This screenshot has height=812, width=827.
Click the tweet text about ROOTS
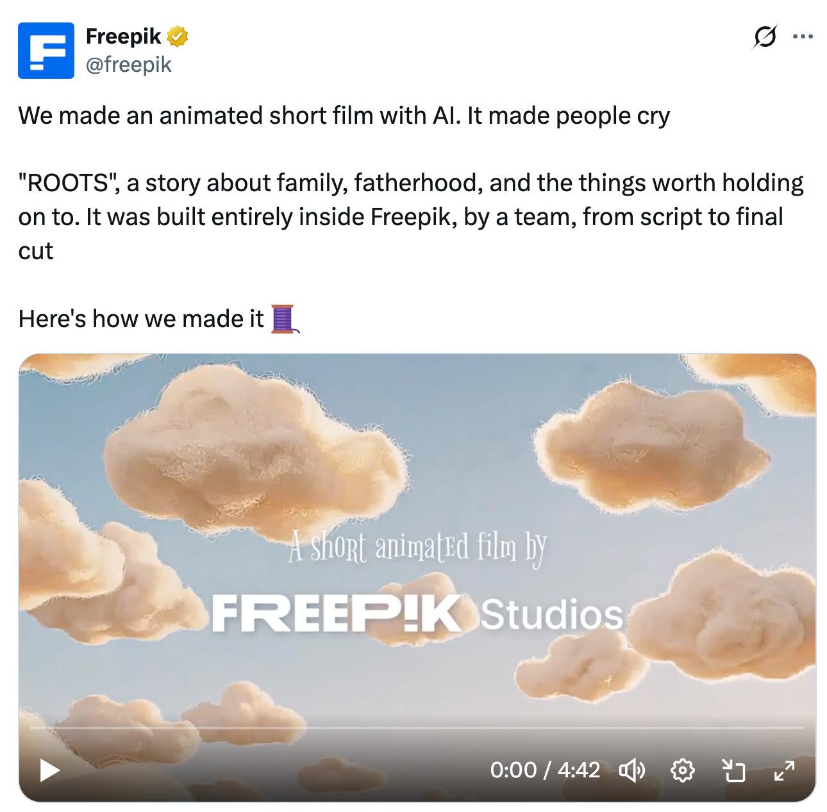tap(410, 217)
